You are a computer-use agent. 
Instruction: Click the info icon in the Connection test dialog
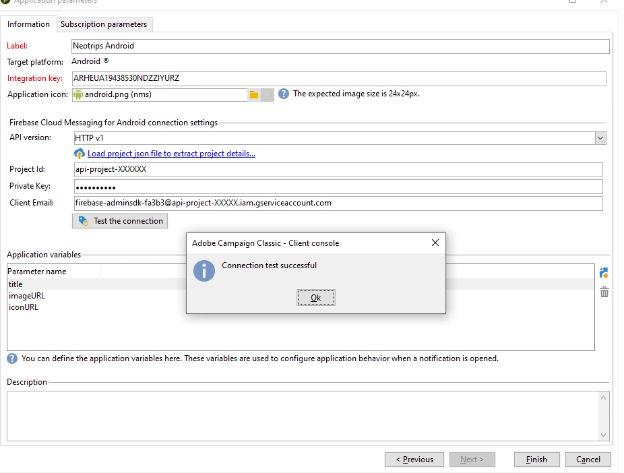point(204,271)
